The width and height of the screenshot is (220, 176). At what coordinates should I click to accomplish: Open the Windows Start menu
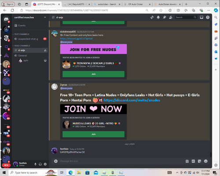pyautogui.click(x=4, y=172)
